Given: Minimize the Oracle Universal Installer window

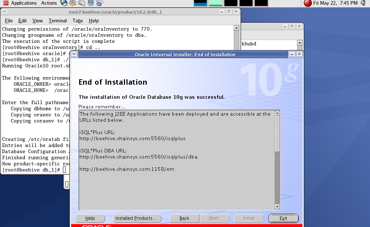Looking at the screenshot, I should click(292, 54).
